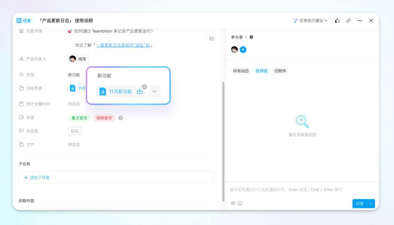Open the three-dot more options menu
394x225 pixels.
pos(360,21)
